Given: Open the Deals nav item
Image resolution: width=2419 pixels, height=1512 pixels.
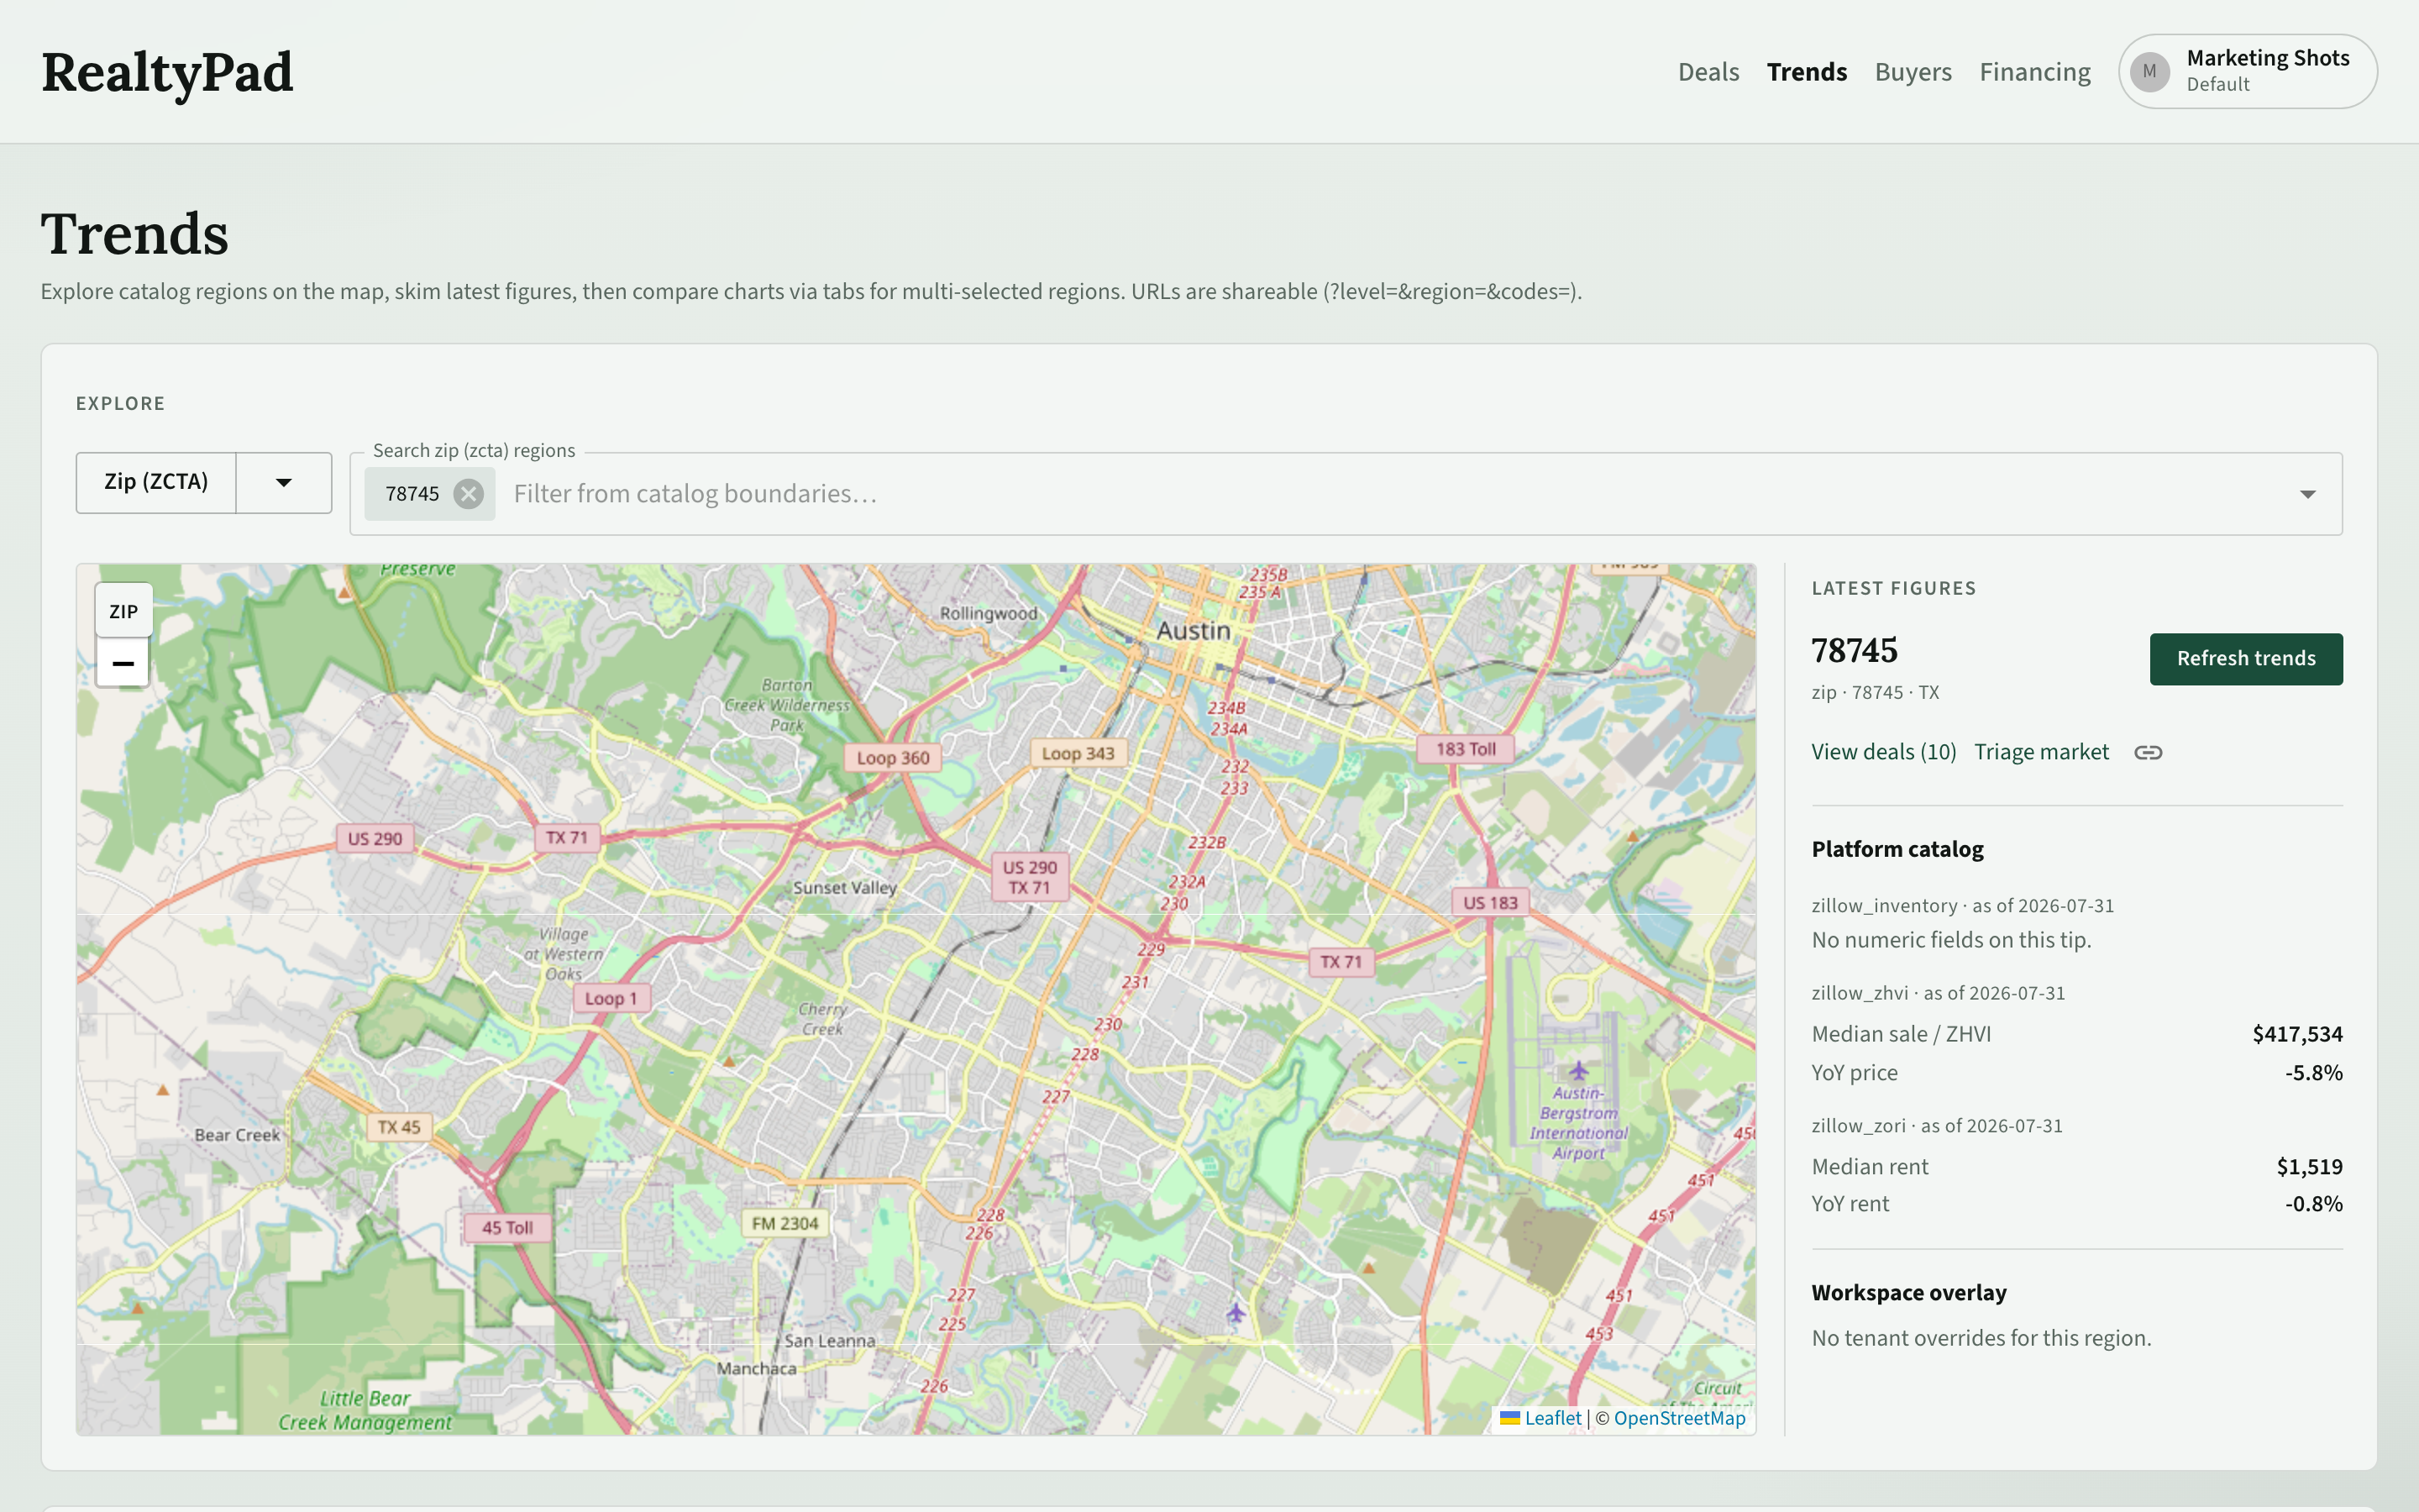Looking at the screenshot, I should (1708, 72).
